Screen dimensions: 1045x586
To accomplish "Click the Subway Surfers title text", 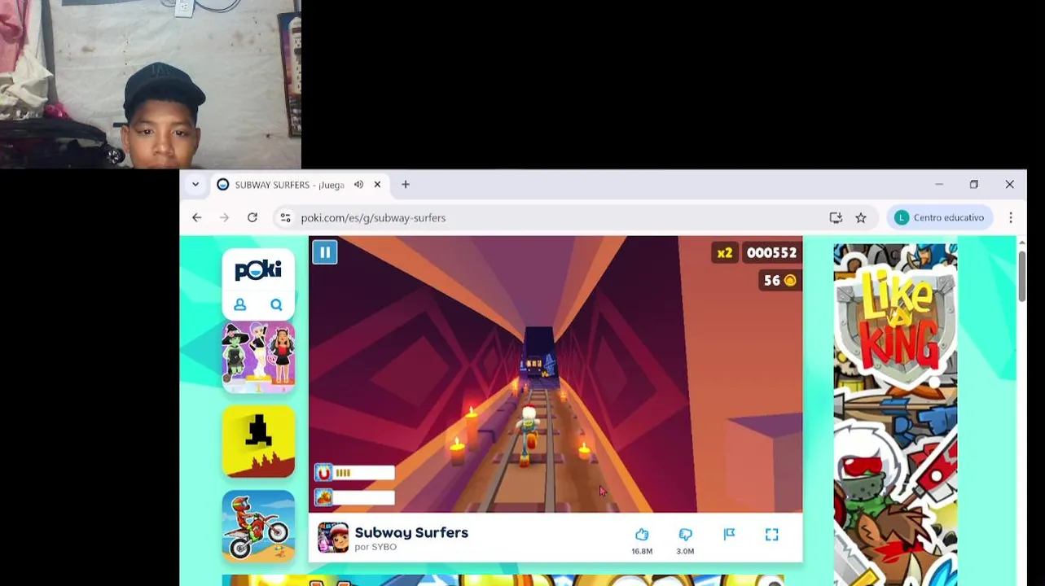I will [x=411, y=532].
